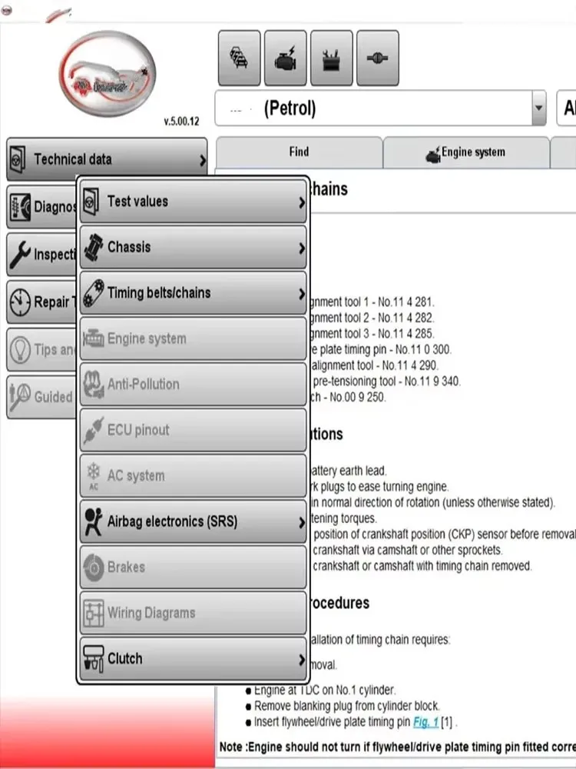Click the Chassis car icon
Viewport: 576px width, 769px height.
93,247
